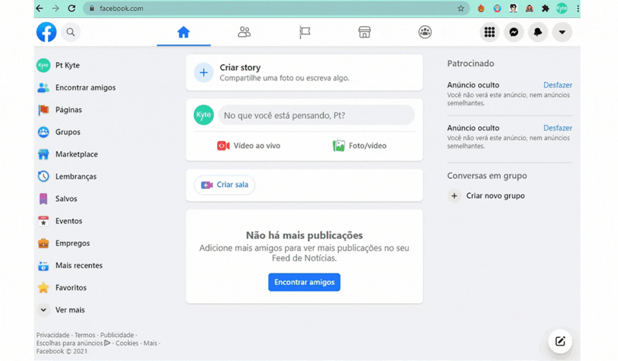Open the Facebook search magnifier

[x=71, y=32]
